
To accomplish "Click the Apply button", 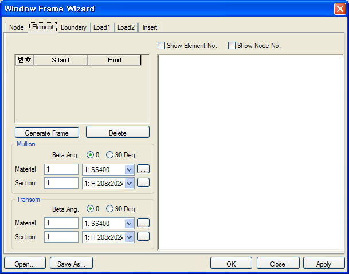I will pyautogui.click(x=324, y=264).
